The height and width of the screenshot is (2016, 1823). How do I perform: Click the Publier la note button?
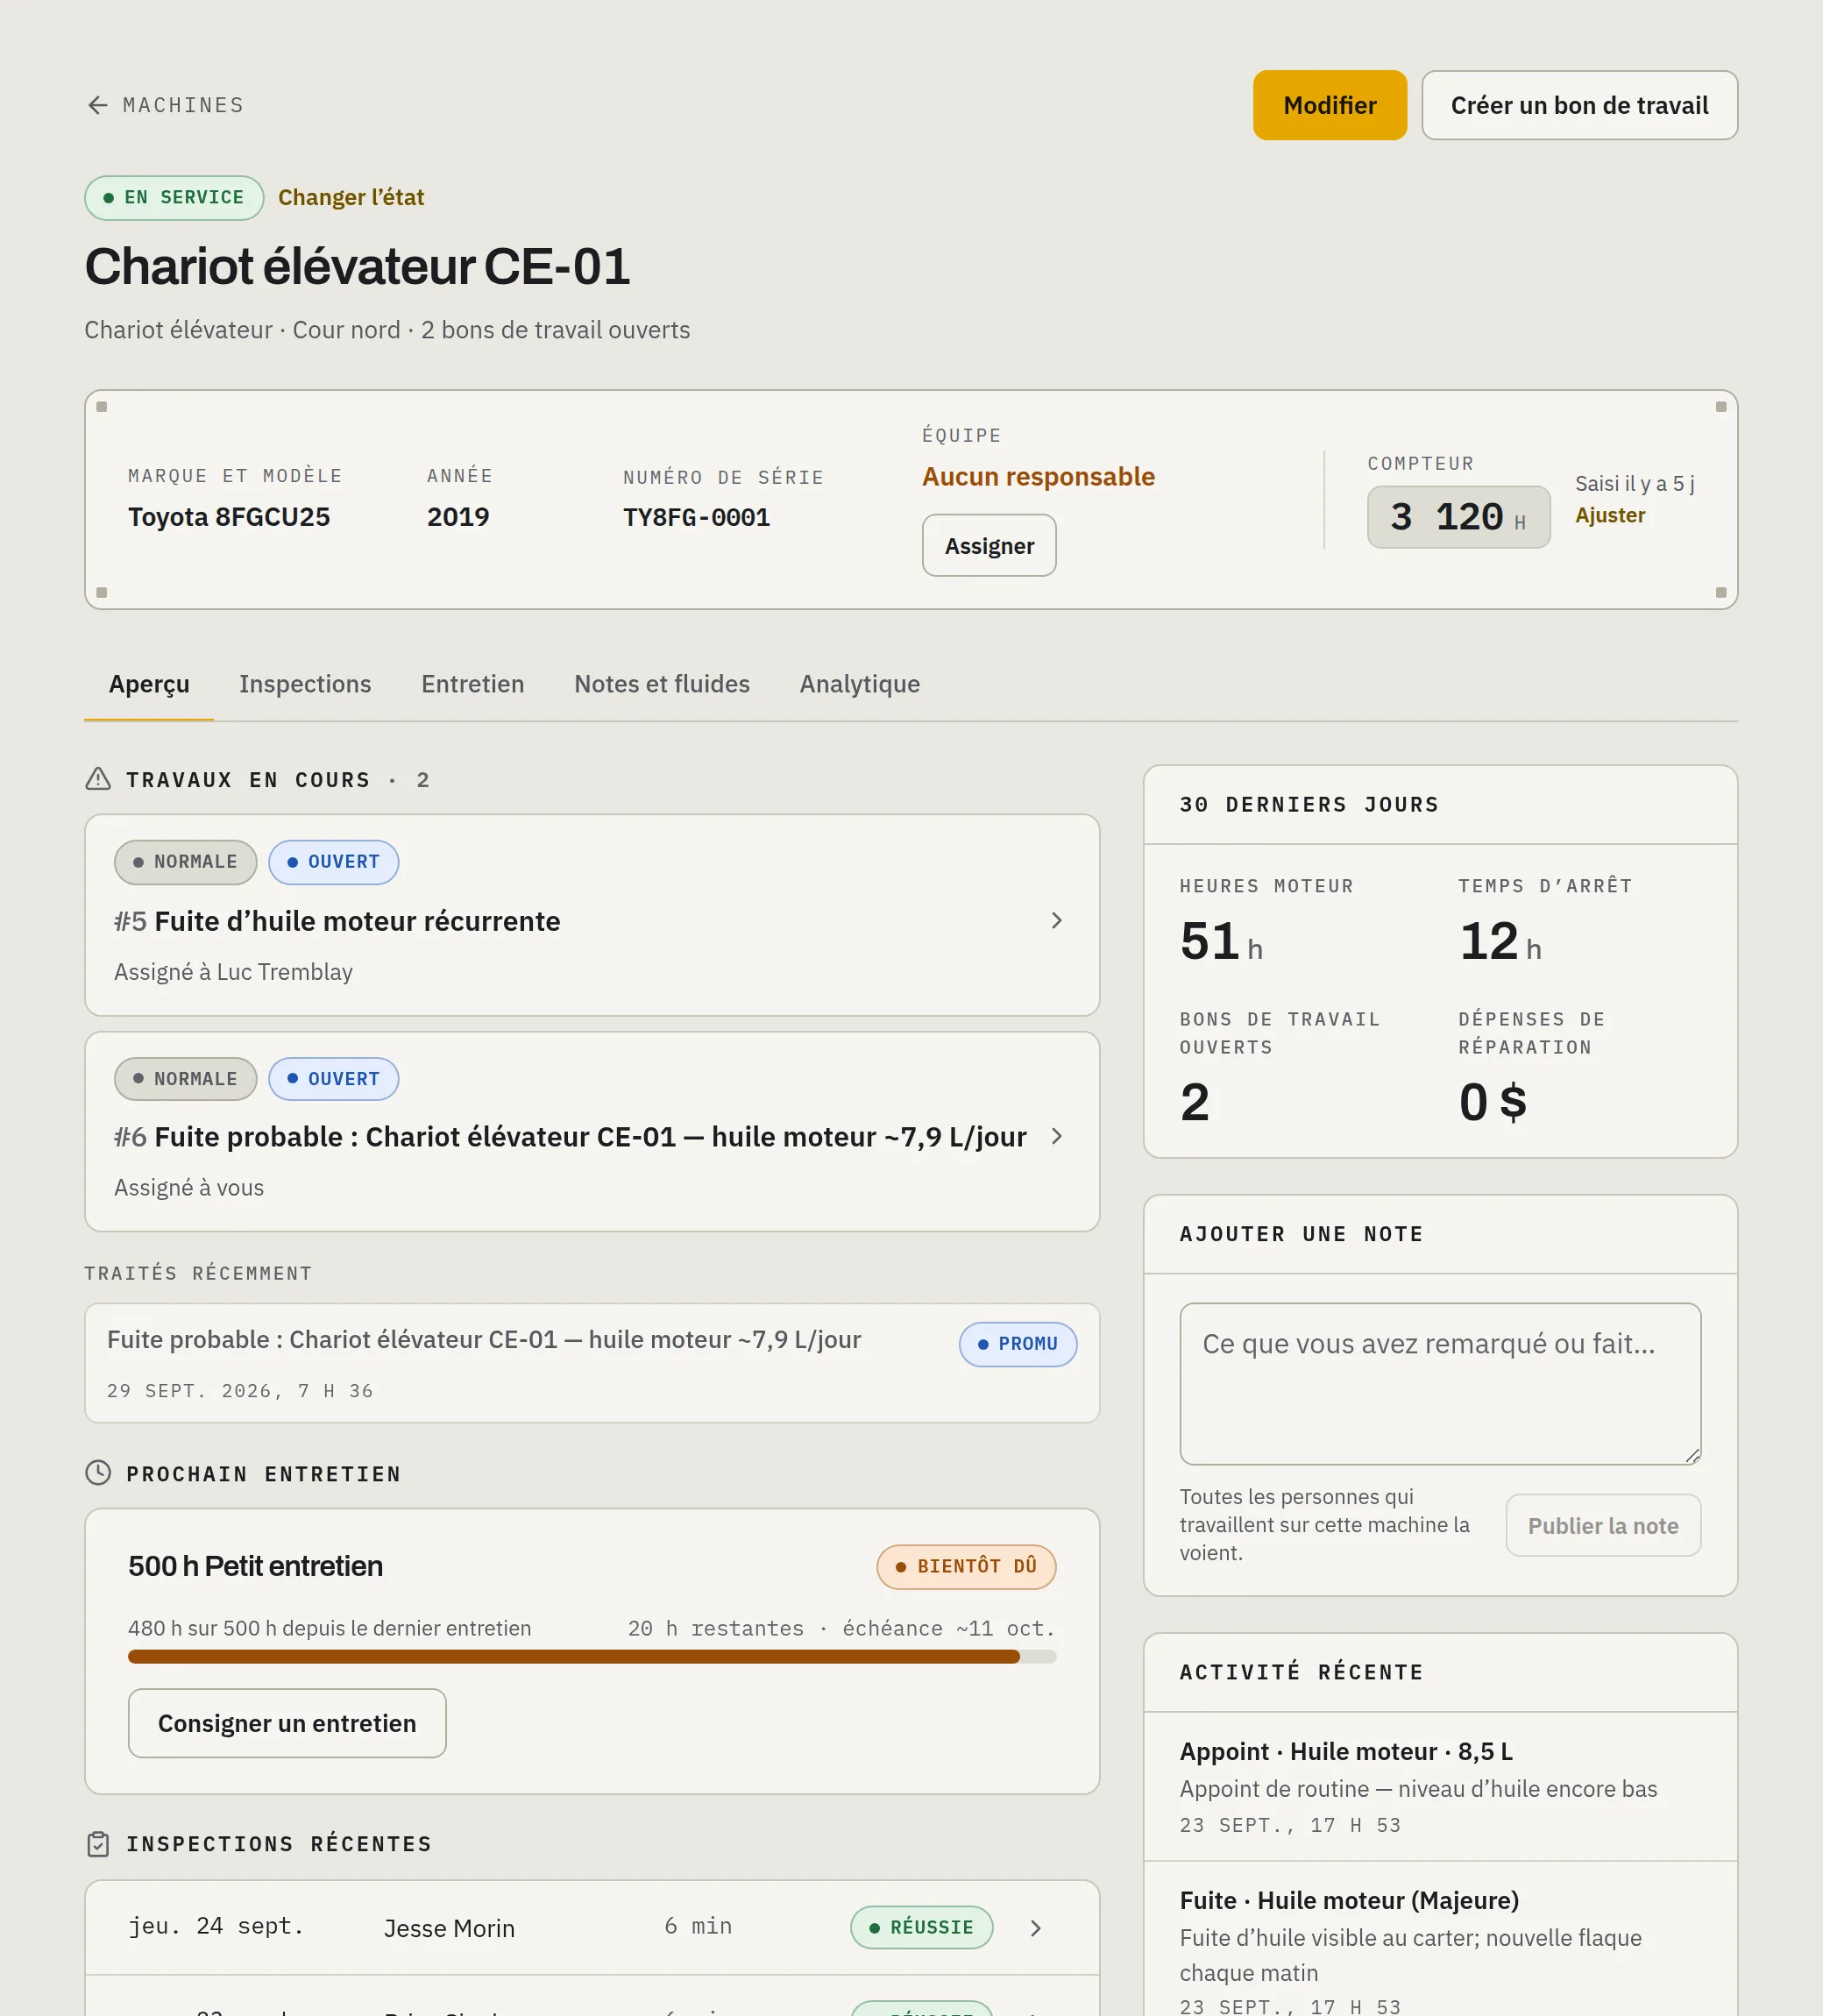coord(1603,1525)
